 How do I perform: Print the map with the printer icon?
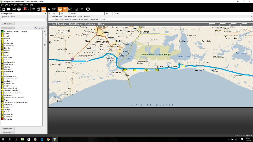click(x=19, y=9)
